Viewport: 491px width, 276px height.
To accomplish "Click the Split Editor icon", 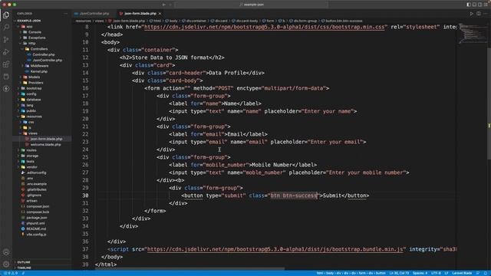I will (479, 14).
